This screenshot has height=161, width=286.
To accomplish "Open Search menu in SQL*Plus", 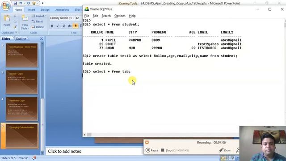I will [x=106, y=16].
